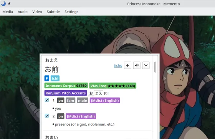Image resolution: width=215 pixels, height=139 pixels.
Task: Click JMdict (English) tag in definition 1
Action: tap(105, 101)
